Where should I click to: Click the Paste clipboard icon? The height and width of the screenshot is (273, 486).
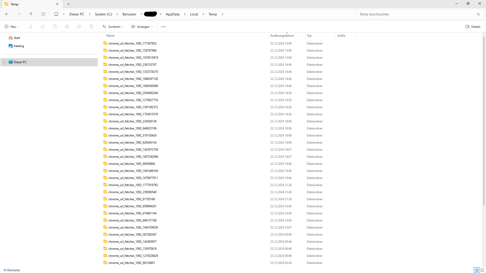55,27
